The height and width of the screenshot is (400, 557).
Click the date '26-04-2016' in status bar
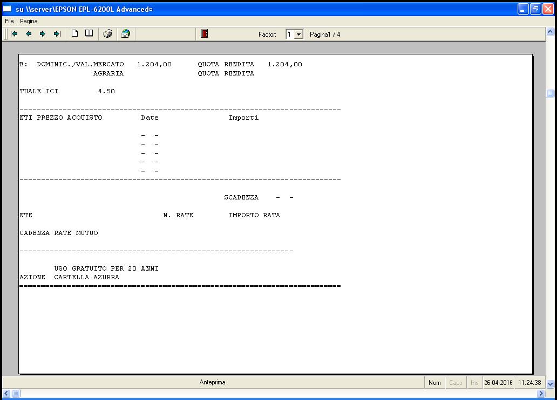[x=498, y=383]
